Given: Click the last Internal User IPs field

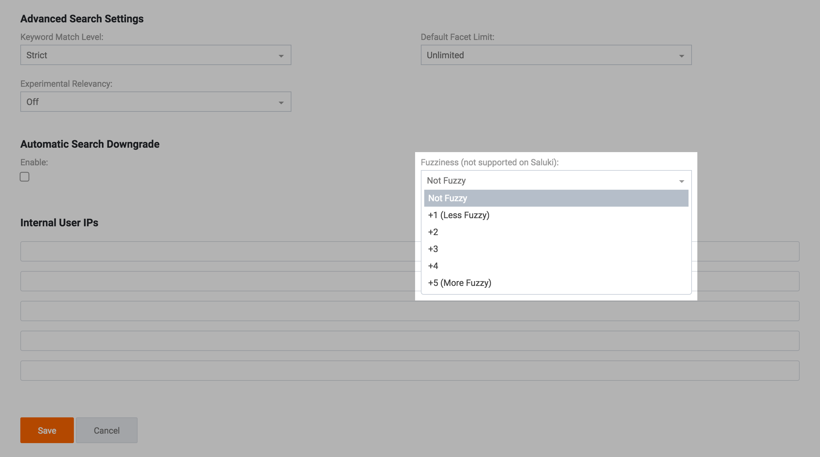Looking at the screenshot, I should pyautogui.click(x=410, y=371).
